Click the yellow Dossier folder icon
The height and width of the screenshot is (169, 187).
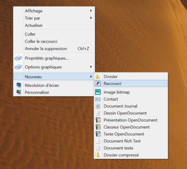coord(98,76)
